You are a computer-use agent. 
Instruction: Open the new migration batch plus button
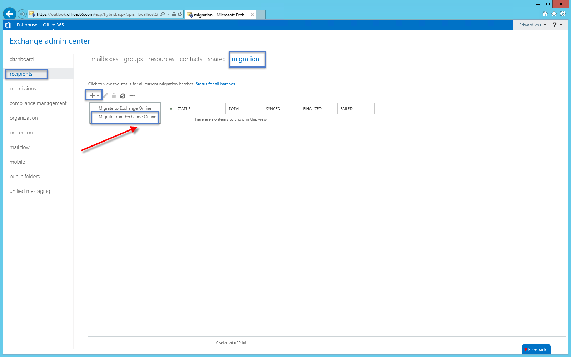[94, 95]
